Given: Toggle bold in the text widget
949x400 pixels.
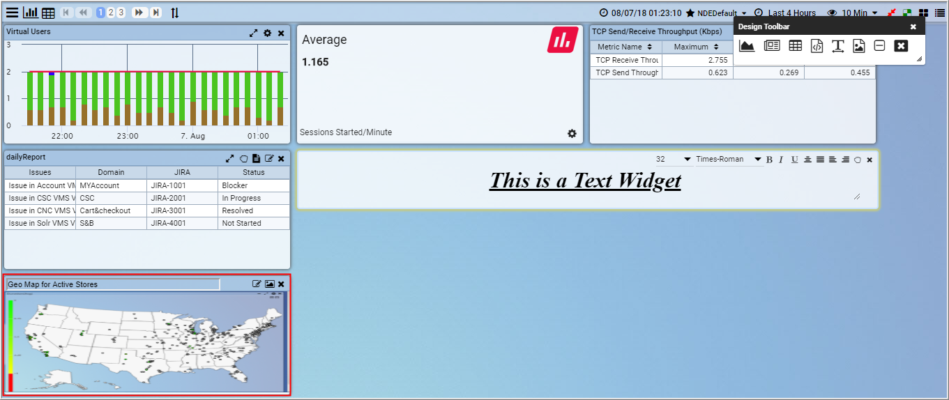Looking at the screenshot, I should (769, 160).
